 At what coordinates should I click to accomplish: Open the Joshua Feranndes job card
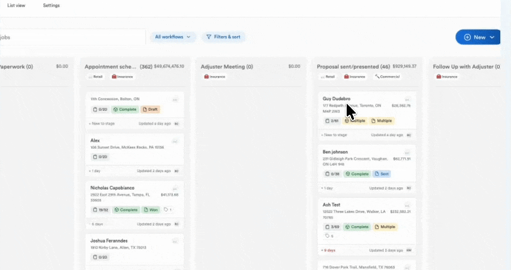(x=135, y=251)
